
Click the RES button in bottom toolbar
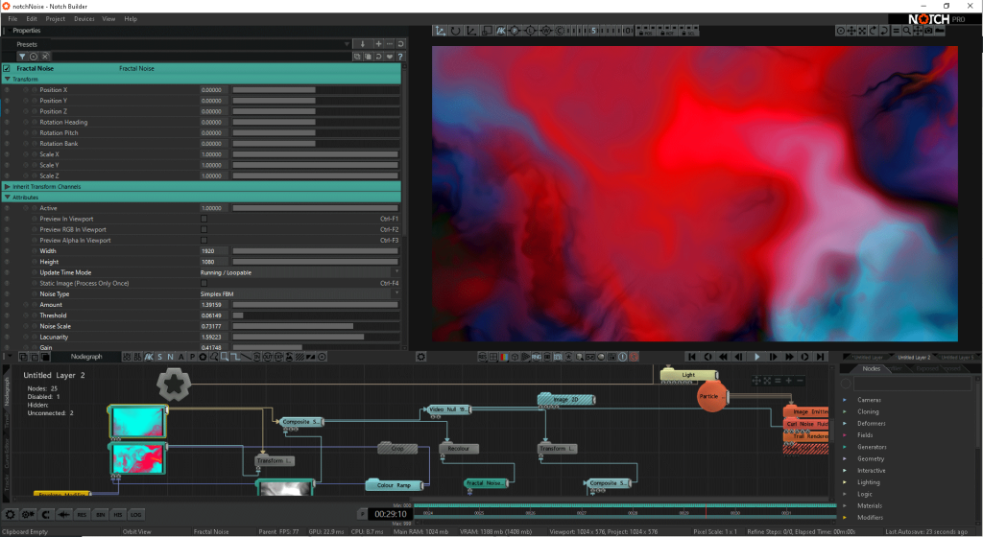[82, 515]
